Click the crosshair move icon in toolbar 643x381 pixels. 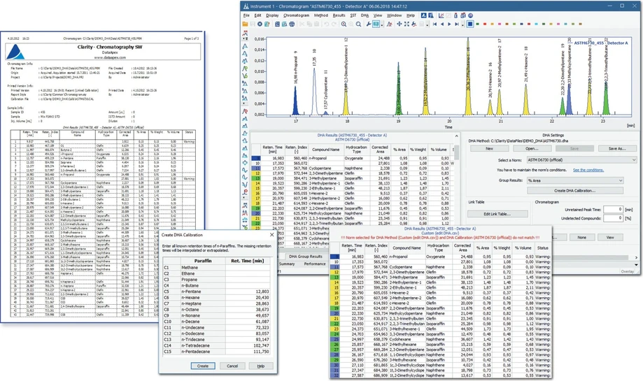click(399, 24)
